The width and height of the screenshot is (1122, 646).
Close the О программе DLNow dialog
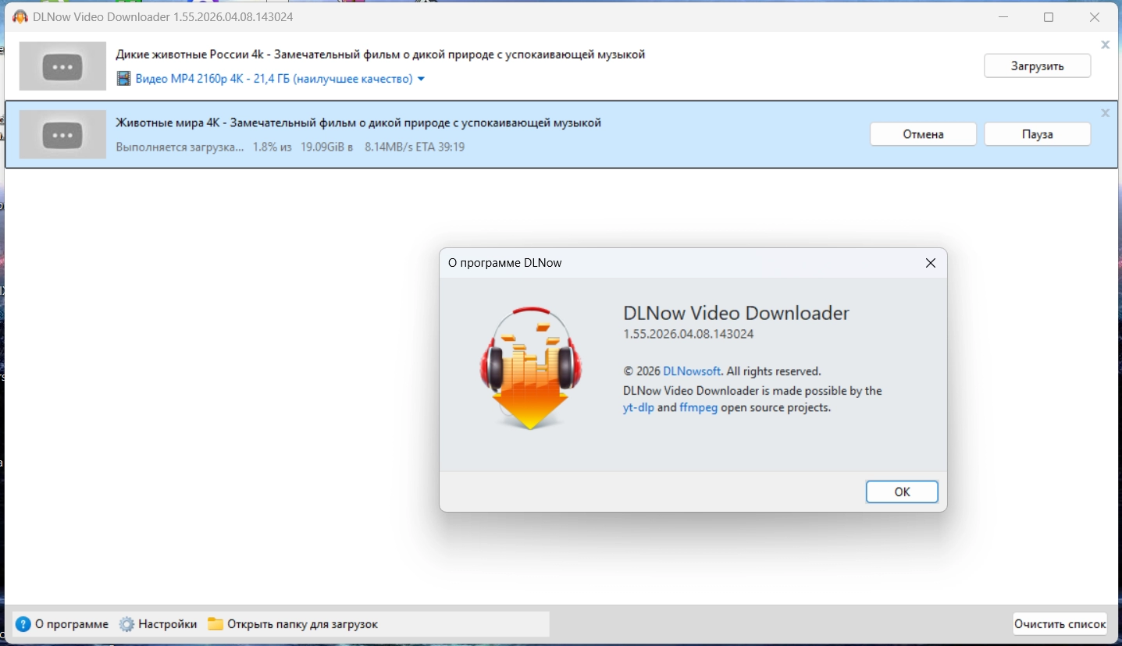click(930, 263)
